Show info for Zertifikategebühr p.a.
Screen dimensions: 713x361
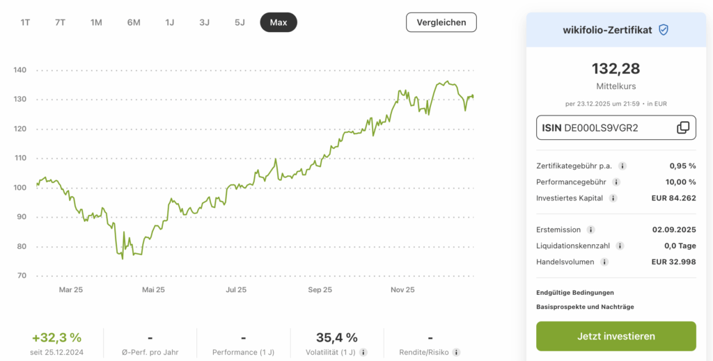[622, 166]
